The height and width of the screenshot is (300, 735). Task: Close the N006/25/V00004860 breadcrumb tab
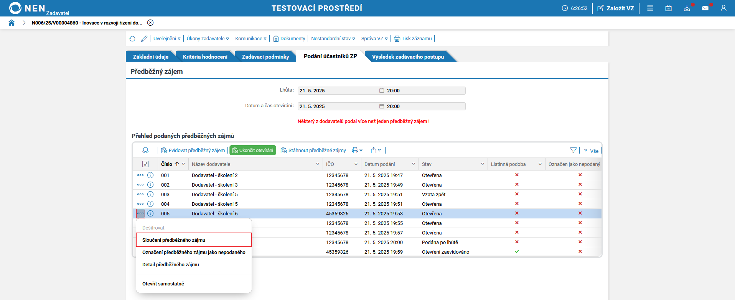[150, 23]
